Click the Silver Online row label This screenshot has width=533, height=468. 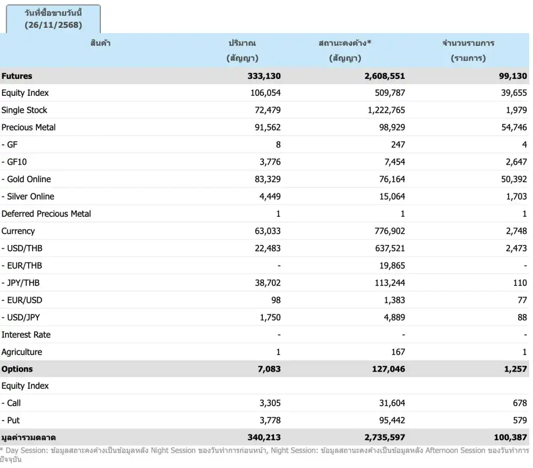30,196
